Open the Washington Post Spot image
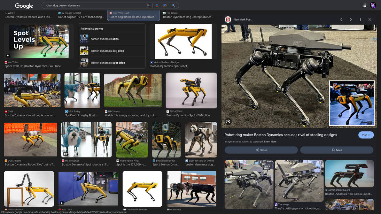 132,140
